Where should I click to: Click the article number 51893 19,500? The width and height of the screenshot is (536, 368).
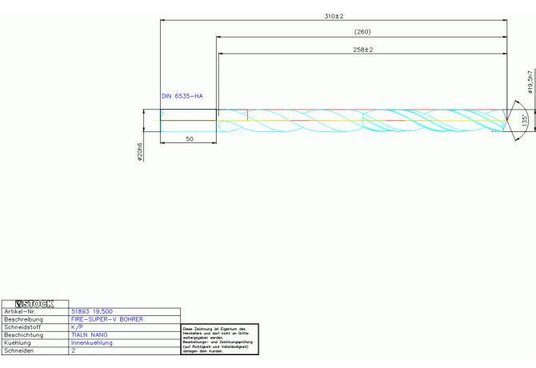pos(92,311)
